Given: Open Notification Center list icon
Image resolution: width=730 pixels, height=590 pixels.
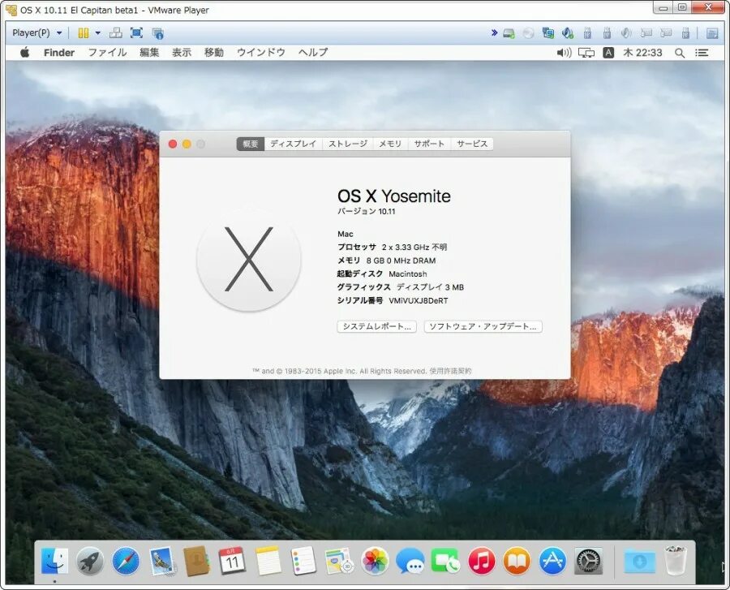Looking at the screenshot, I should coord(702,53).
